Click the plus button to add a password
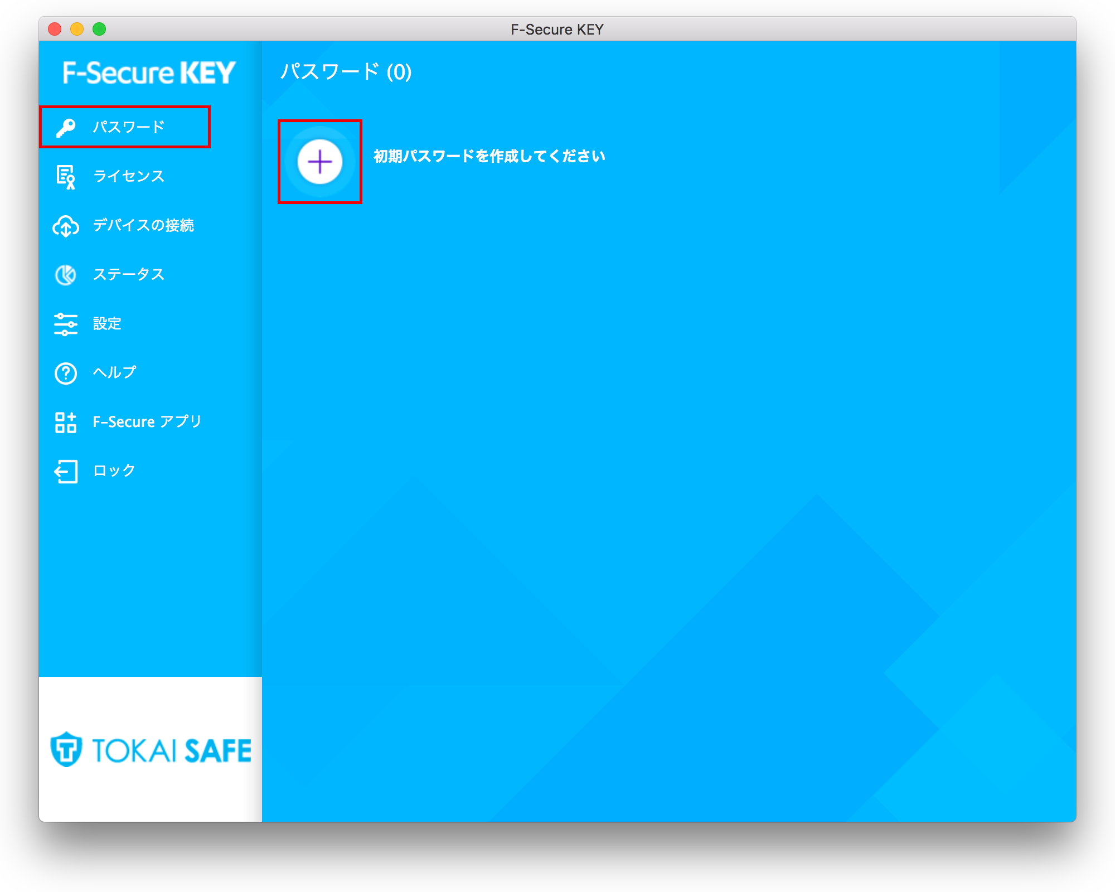 click(x=320, y=162)
